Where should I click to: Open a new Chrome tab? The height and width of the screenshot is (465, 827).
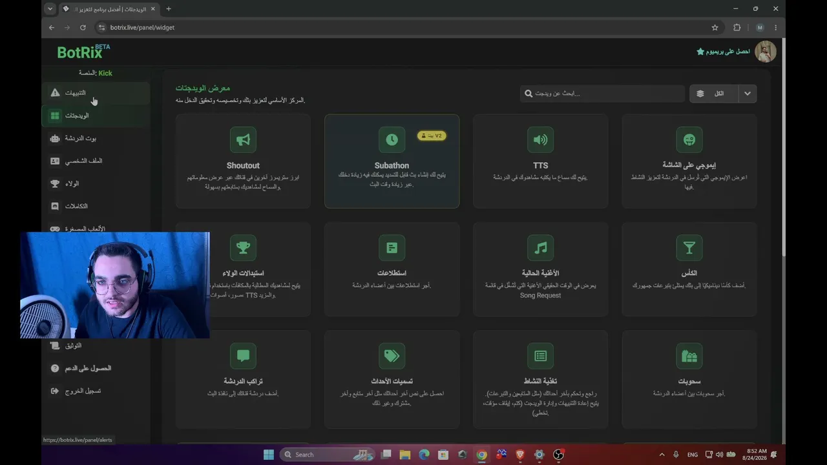coord(169,9)
